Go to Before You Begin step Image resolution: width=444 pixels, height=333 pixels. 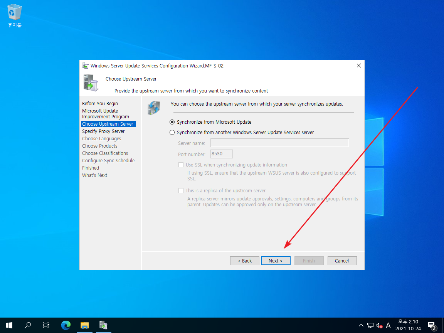coord(100,104)
